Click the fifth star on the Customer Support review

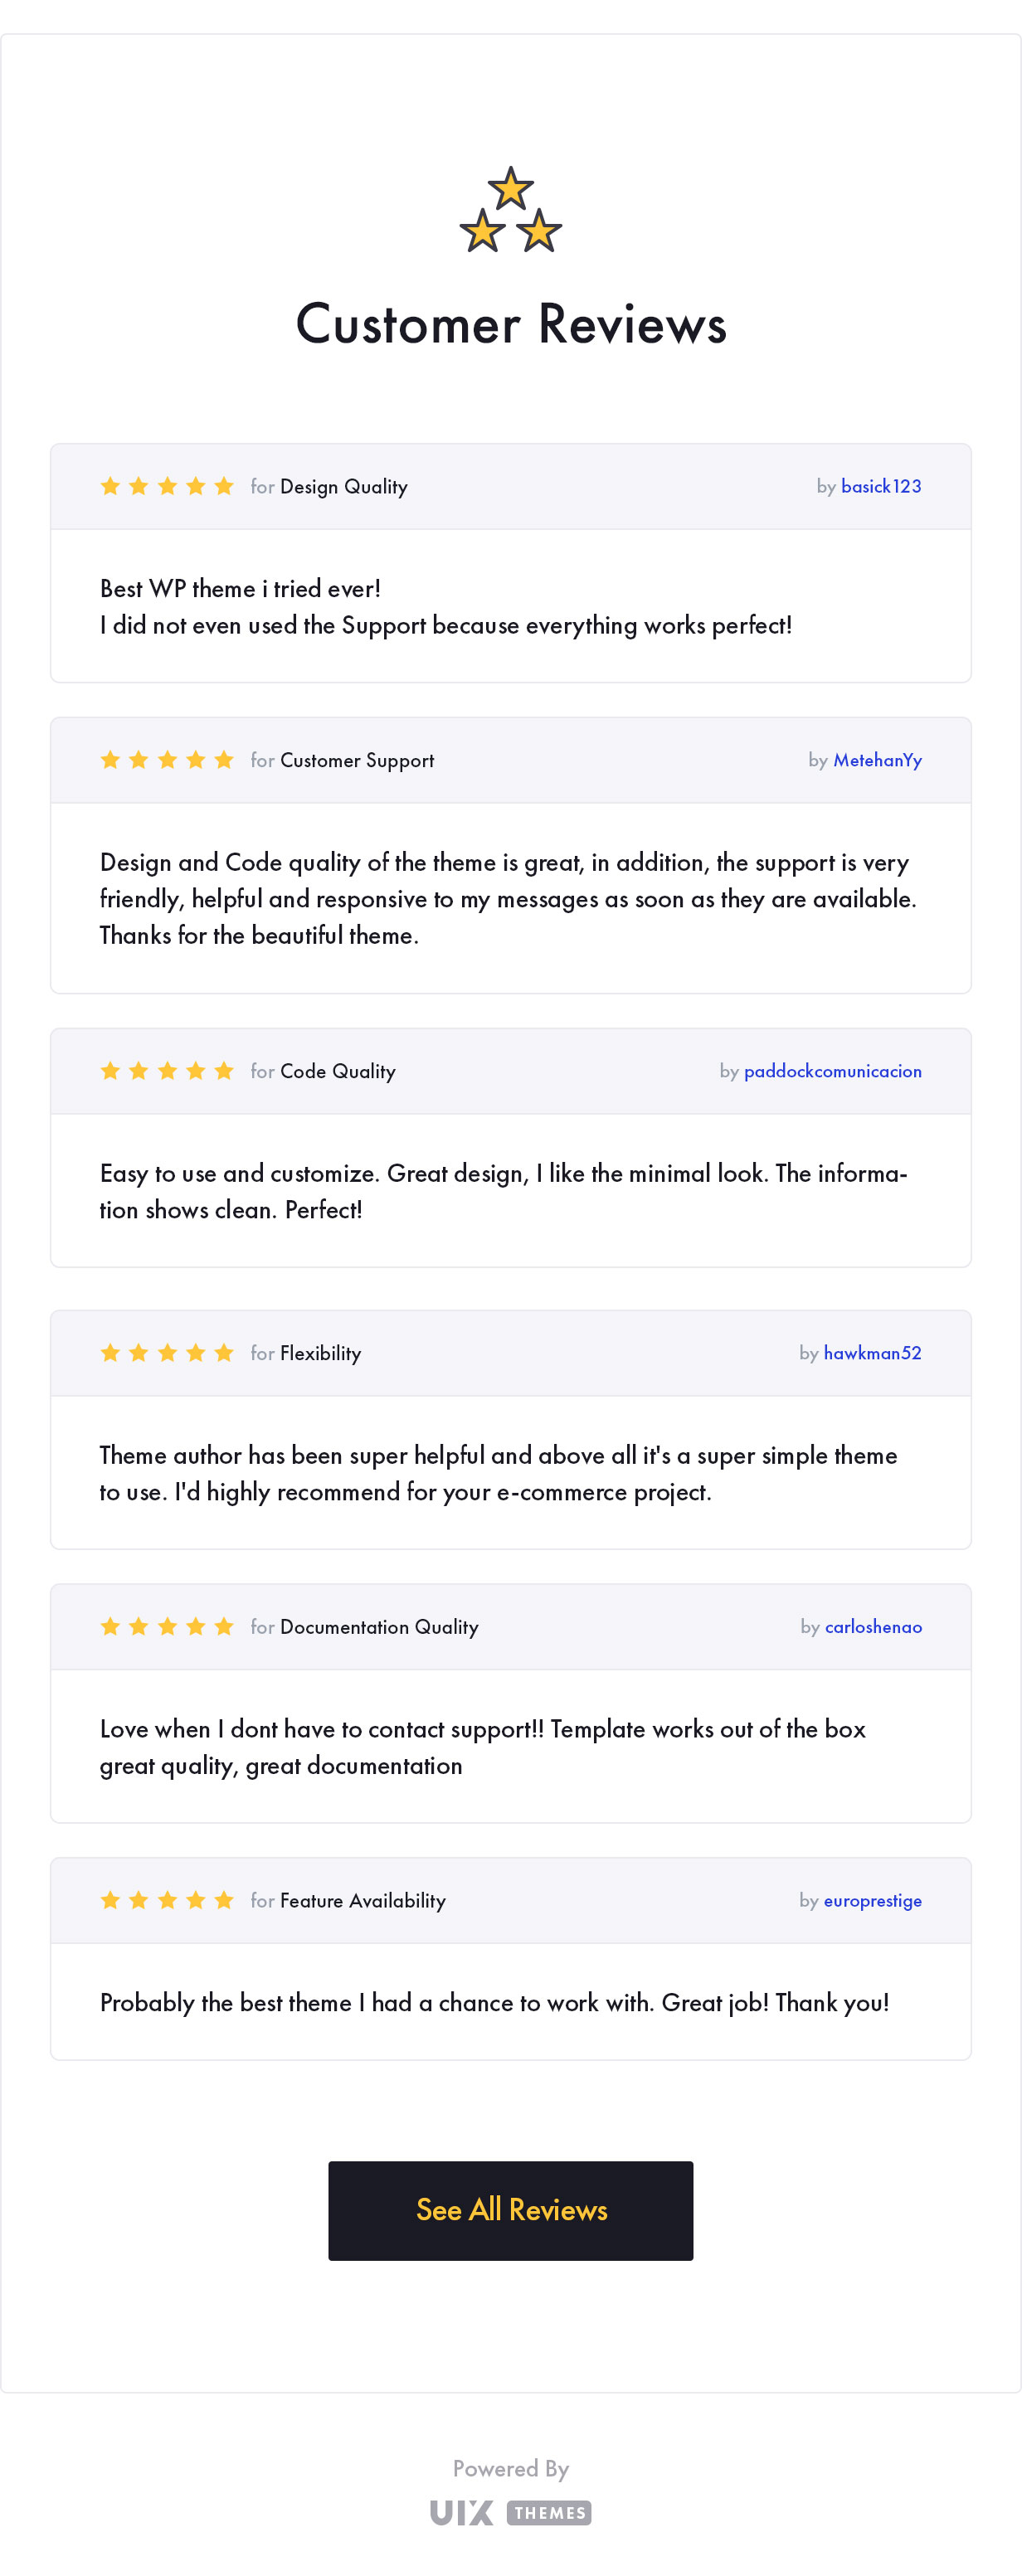223,759
